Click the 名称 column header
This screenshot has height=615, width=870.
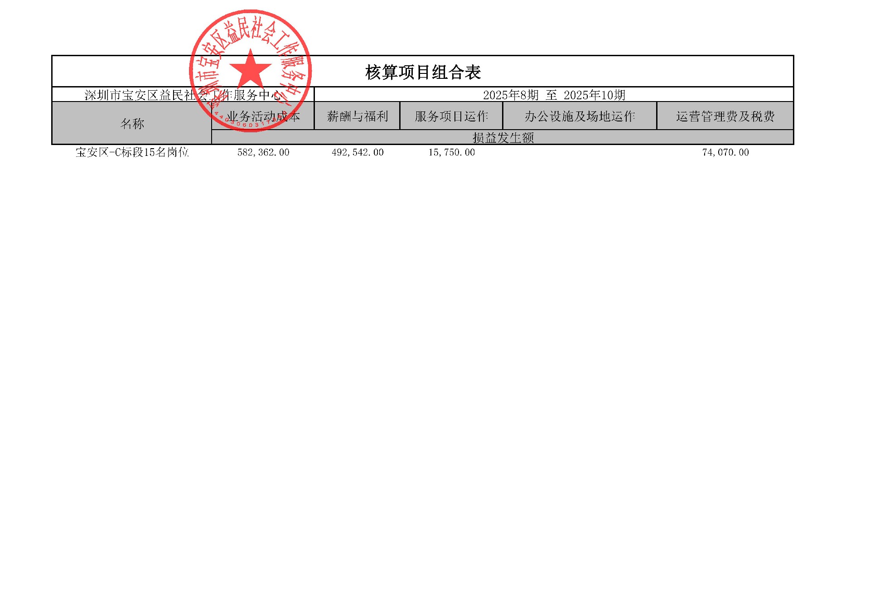(132, 123)
